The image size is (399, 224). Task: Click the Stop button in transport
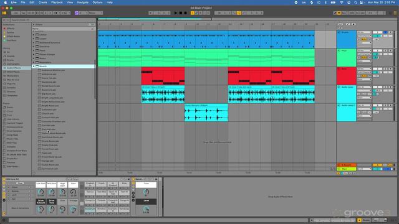(181, 13)
